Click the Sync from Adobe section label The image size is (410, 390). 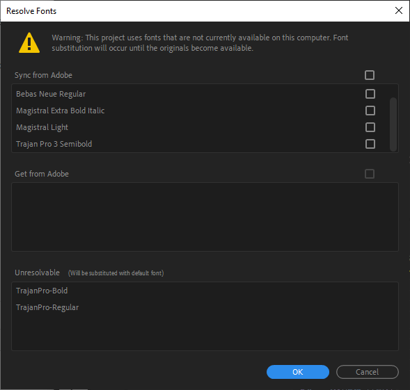(x=43, y=75)
